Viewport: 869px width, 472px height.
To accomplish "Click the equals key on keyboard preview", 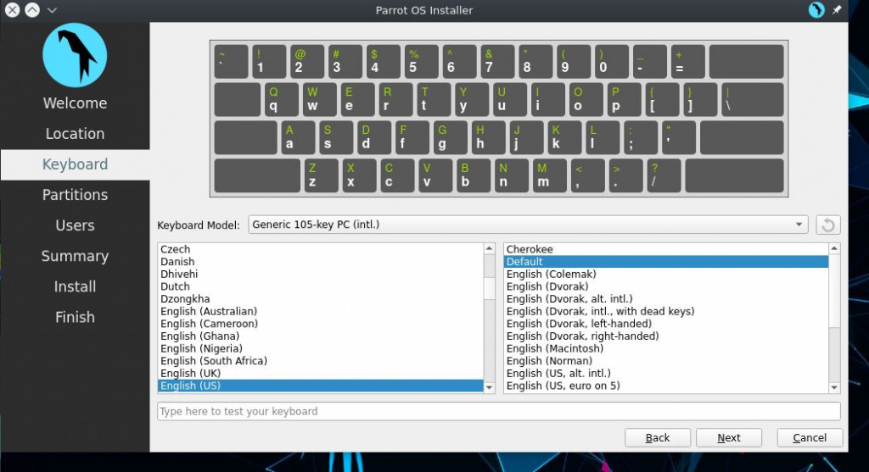I will (x=687, y=61).
